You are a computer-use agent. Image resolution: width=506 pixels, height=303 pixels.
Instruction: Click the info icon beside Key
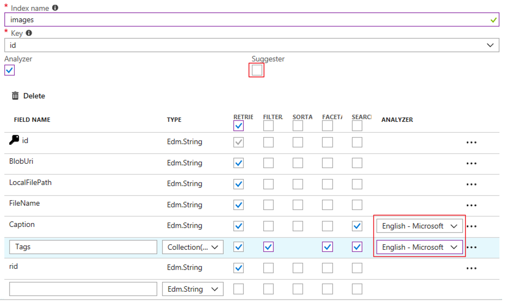click(29, 33)
